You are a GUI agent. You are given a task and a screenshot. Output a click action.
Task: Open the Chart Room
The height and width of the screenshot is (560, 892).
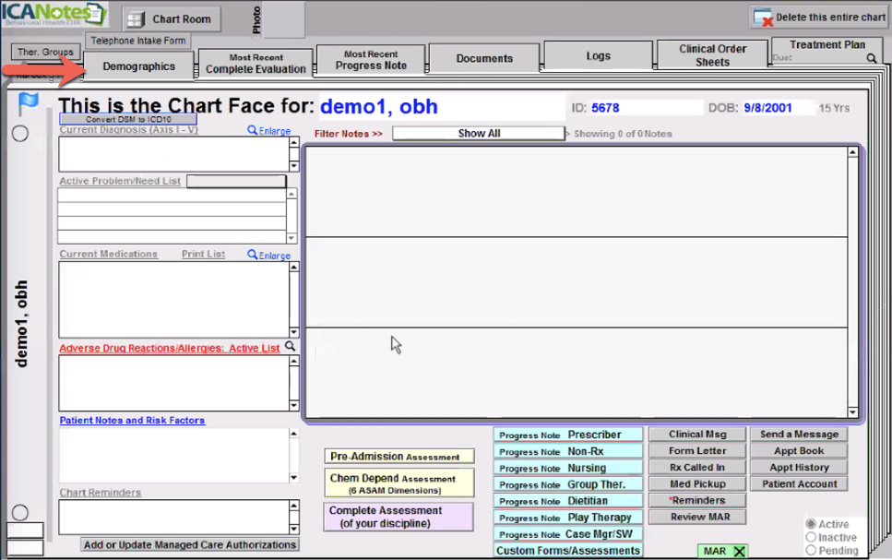tap(172, 18)
